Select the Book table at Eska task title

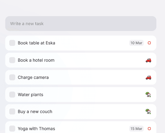tap(36, 43)
